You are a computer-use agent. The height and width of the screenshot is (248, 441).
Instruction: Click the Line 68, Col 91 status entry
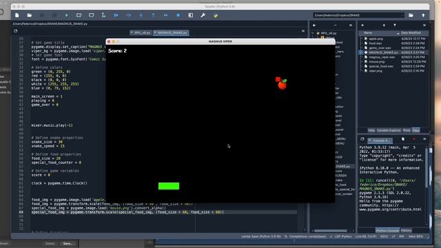[366, 236]
